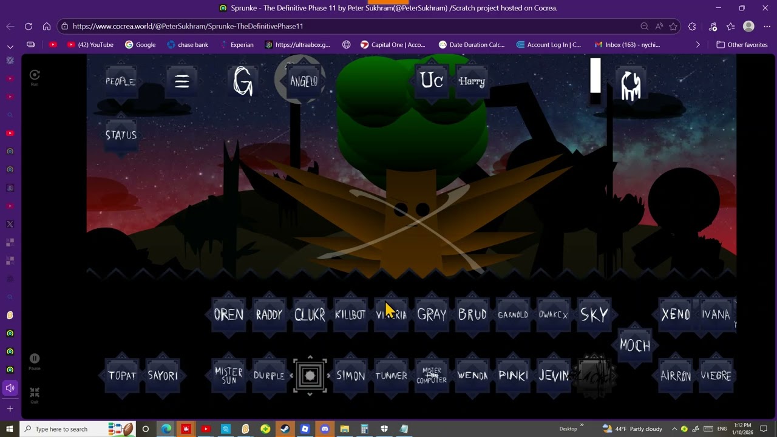Open the chase bank bookmark

tap(188, 44)
